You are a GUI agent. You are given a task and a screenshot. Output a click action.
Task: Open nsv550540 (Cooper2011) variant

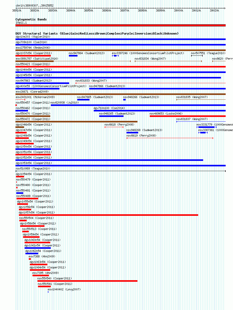coord(54,279)
